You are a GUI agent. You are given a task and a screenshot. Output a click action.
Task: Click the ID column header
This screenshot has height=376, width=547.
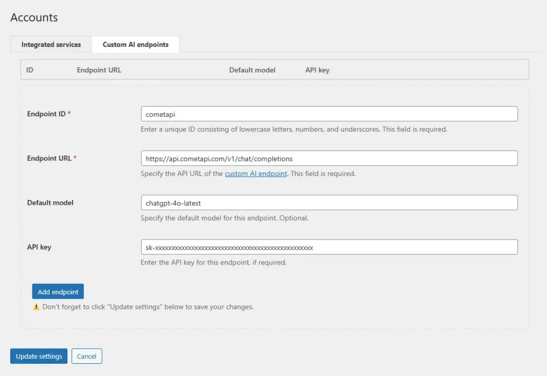30,70
